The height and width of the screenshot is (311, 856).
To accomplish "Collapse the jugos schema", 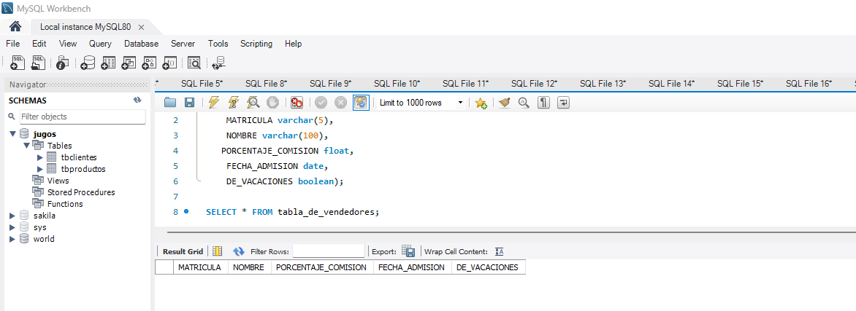I will [x=12, y=134].
